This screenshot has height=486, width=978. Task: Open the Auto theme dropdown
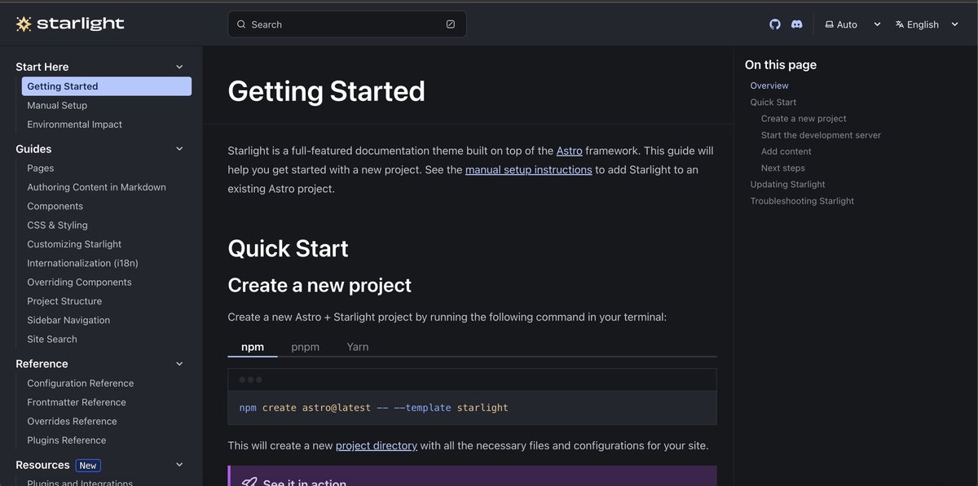pyautogui.click(x=853, y=24)
